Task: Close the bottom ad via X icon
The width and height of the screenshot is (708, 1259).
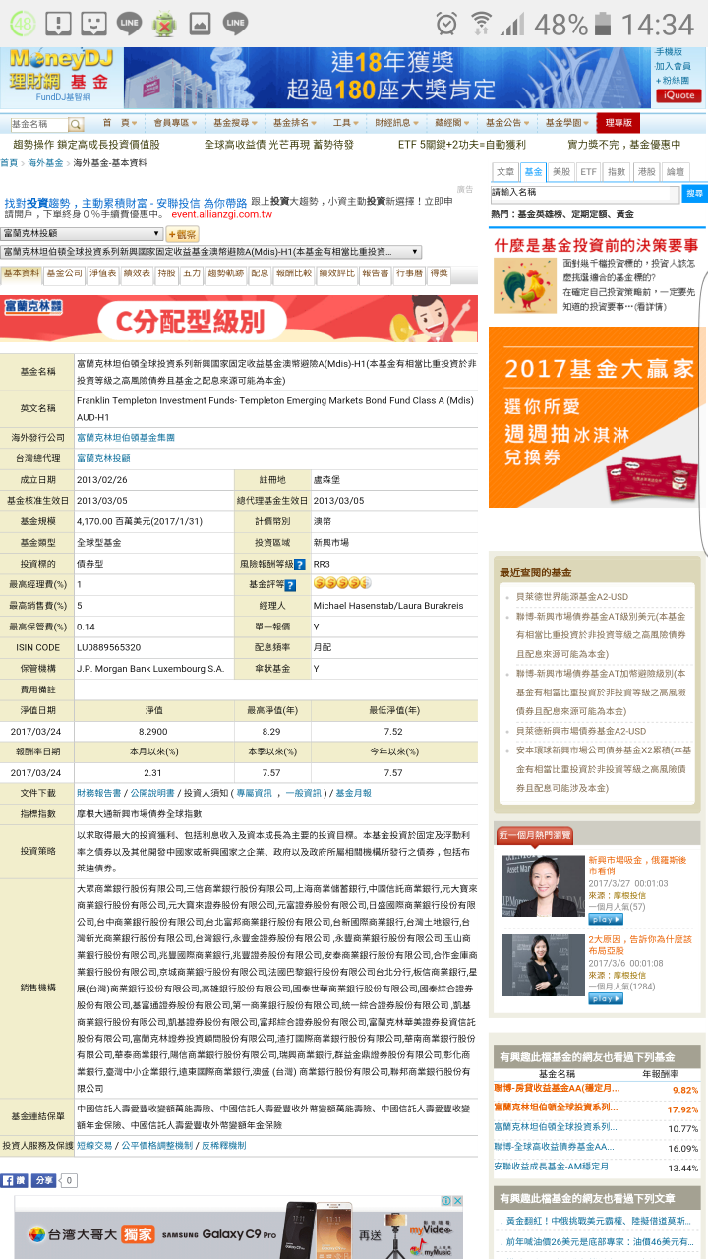Action: (x=457, y=1201)
